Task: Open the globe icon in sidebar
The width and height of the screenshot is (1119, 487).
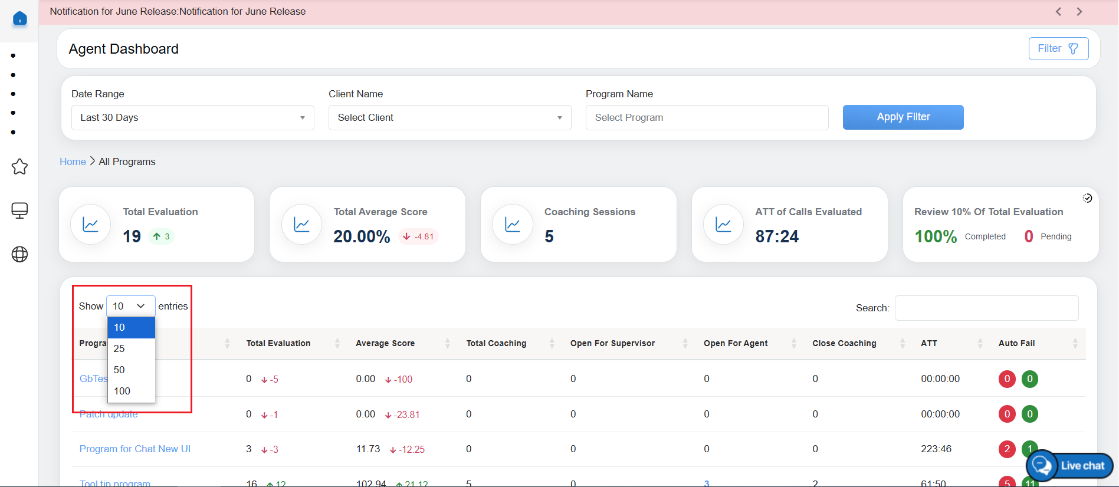Action: point(19,254)
